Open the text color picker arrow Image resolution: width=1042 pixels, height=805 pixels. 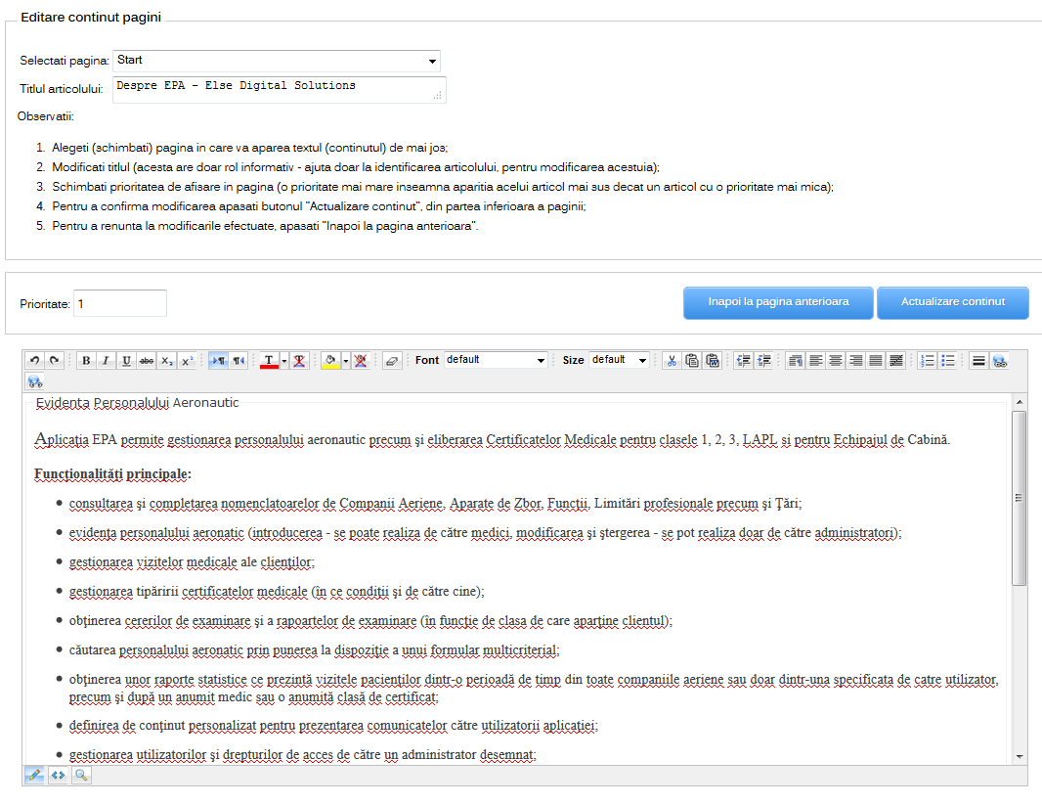(x=283, y=360)
